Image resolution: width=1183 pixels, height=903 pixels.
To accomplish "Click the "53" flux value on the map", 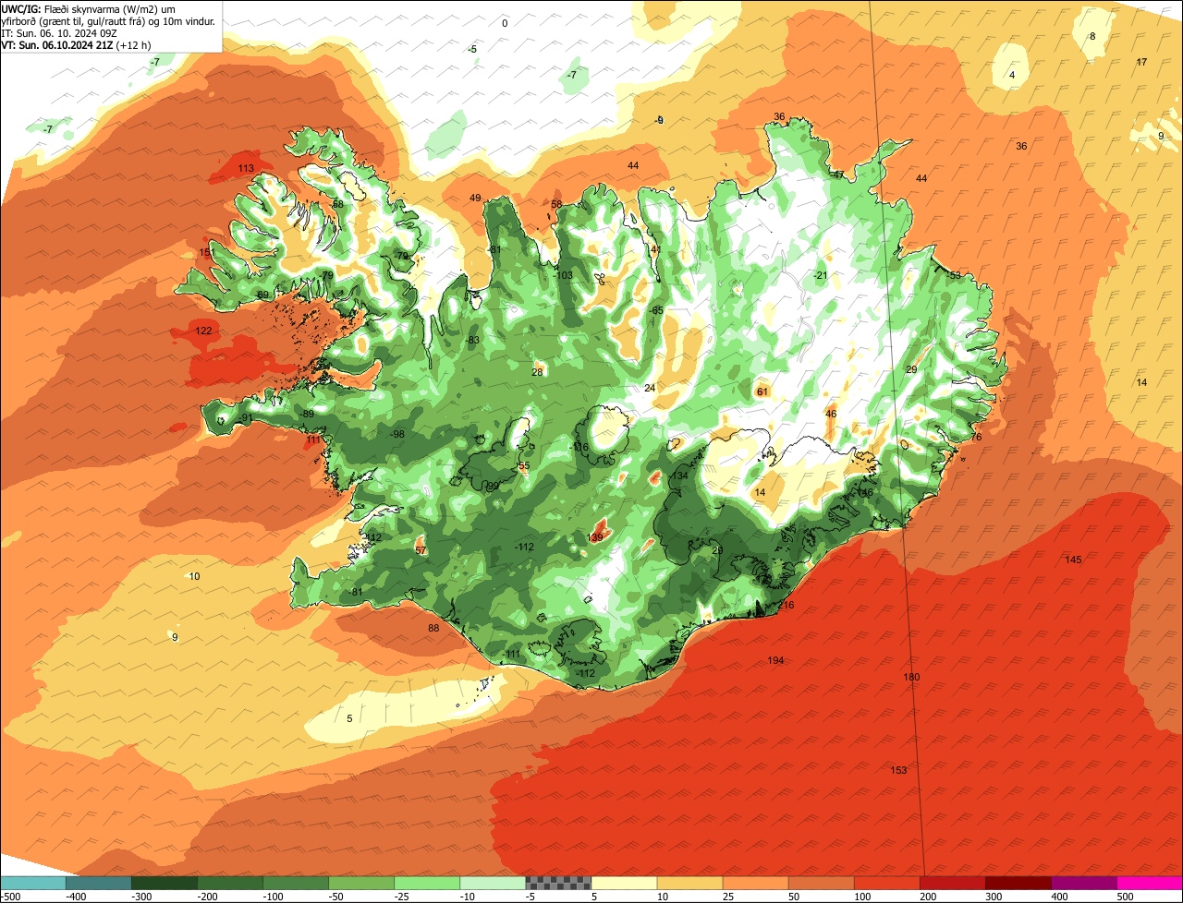I will 956,275.
